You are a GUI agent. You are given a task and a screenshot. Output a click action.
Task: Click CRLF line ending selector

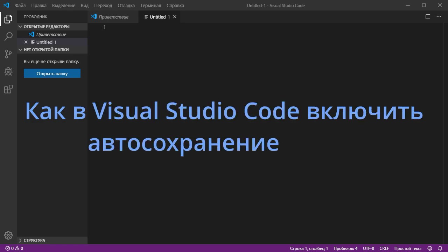(x=384, y=248)
